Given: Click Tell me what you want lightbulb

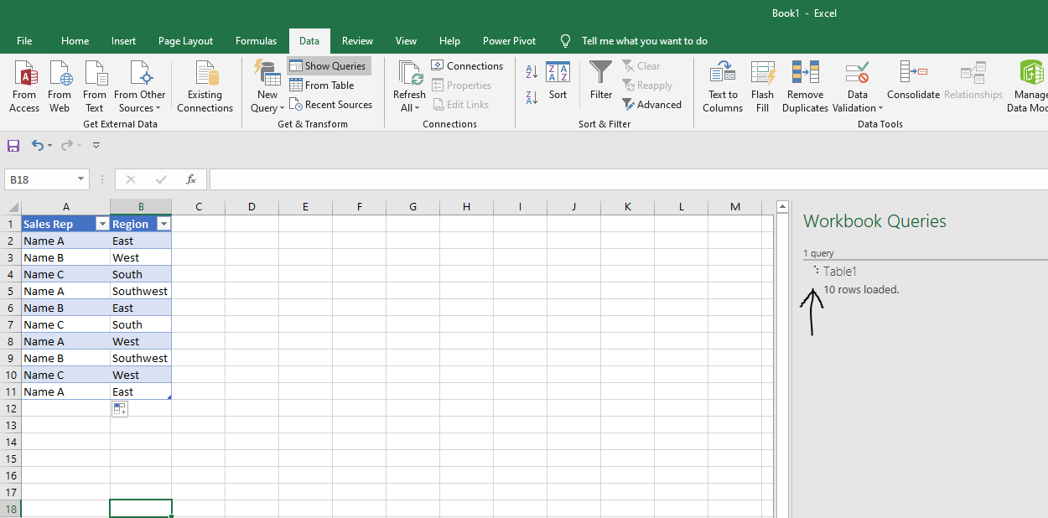Looking at the screenshot, I should coord(566,41).
